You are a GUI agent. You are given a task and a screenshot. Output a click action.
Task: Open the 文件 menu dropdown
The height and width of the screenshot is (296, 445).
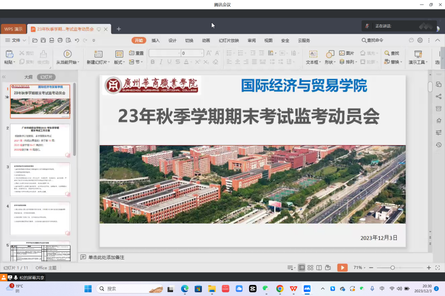click(16, 40)
